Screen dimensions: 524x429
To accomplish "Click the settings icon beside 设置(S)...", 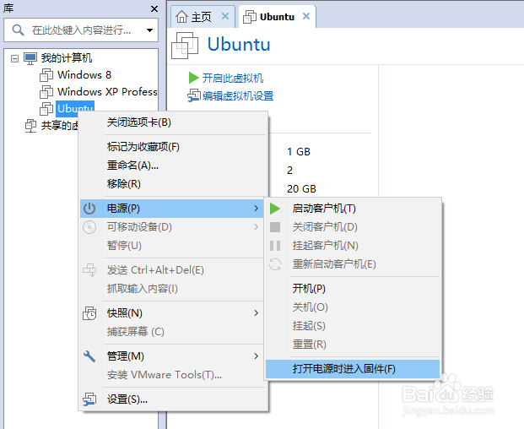I will click(x=89, y=399).
